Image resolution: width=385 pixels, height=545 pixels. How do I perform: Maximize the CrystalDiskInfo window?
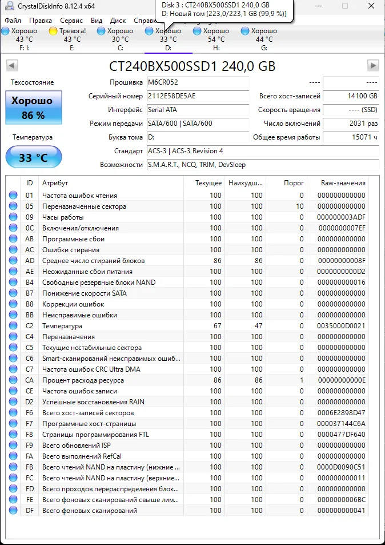coord(345,6)
